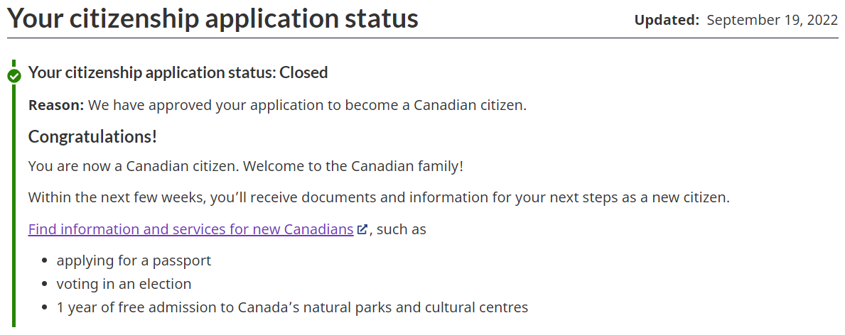Click the bold Reason label
This screenshot has width=845, height=335.
coord(56,106)
